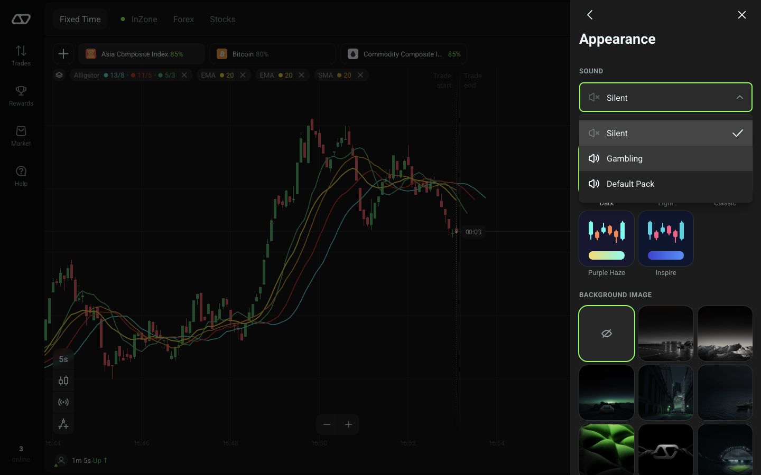The width and height of the screenshot is (761, 475).
Task: Add a new asset tab with plus
Action: (x=63, y=54)
